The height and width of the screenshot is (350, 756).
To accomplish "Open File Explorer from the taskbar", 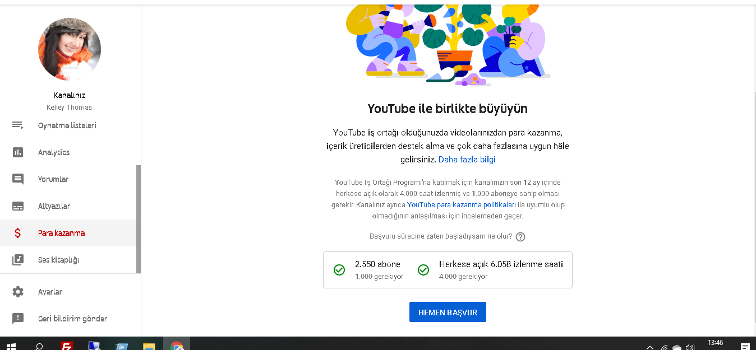I will point(149,346).
